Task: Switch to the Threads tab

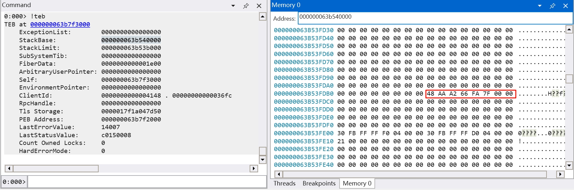Action: tap(284, 183)
